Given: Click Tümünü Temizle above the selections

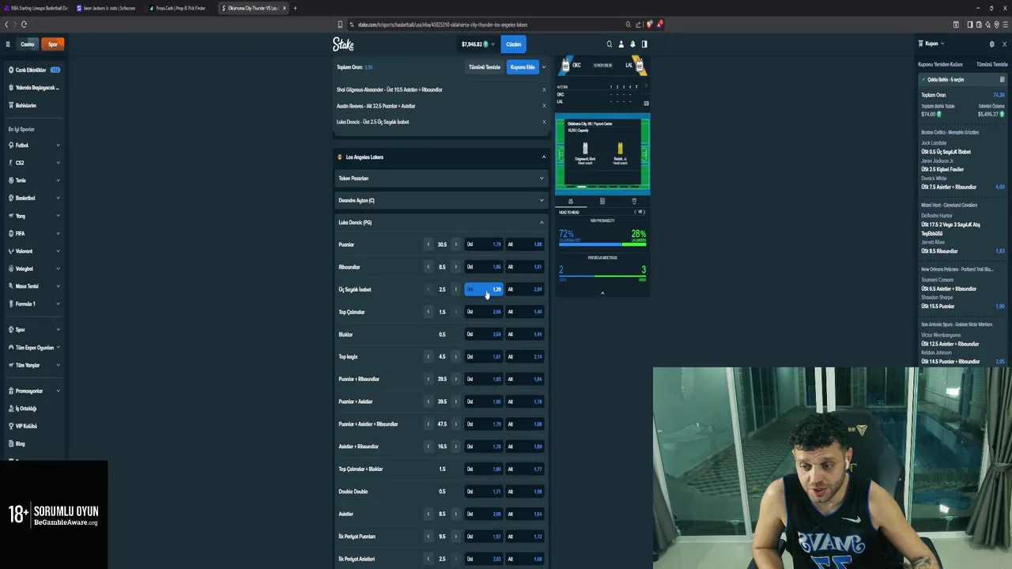Looking at the screenshot, I should pos(485,67).
